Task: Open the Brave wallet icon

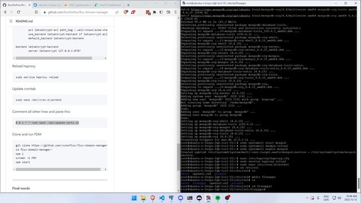Action: point(168,12)
